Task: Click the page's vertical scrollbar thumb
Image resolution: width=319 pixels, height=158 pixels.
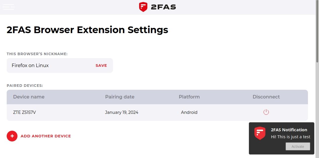Action: (x=317, y=32)
